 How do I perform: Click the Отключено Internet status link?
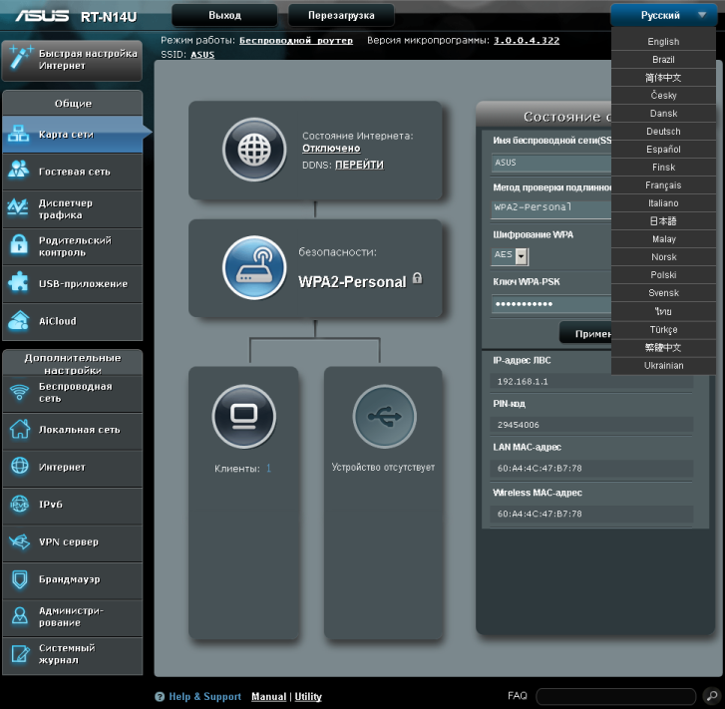[331, 149]
